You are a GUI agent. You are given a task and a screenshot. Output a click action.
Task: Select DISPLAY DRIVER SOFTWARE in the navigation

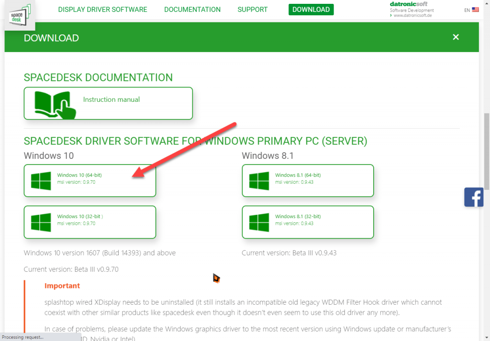[x=102, y=9]
